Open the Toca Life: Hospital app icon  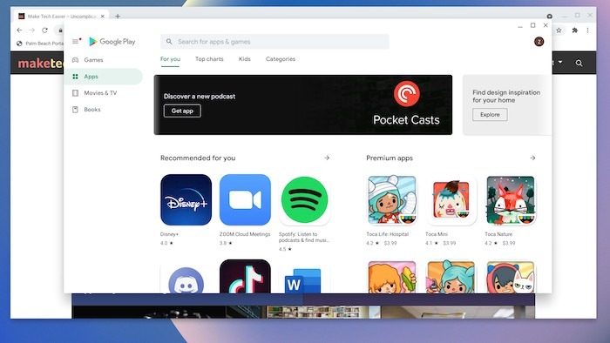[392, 199]
